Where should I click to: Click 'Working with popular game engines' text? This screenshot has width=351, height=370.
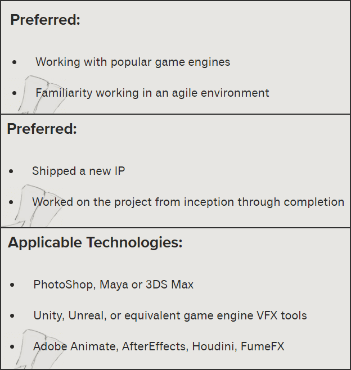coord(133,62)
